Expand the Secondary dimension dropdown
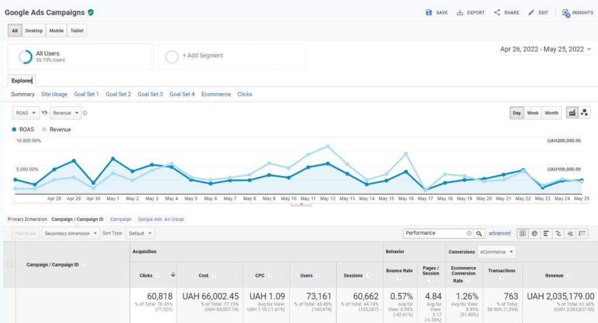 tap(71, 233)
